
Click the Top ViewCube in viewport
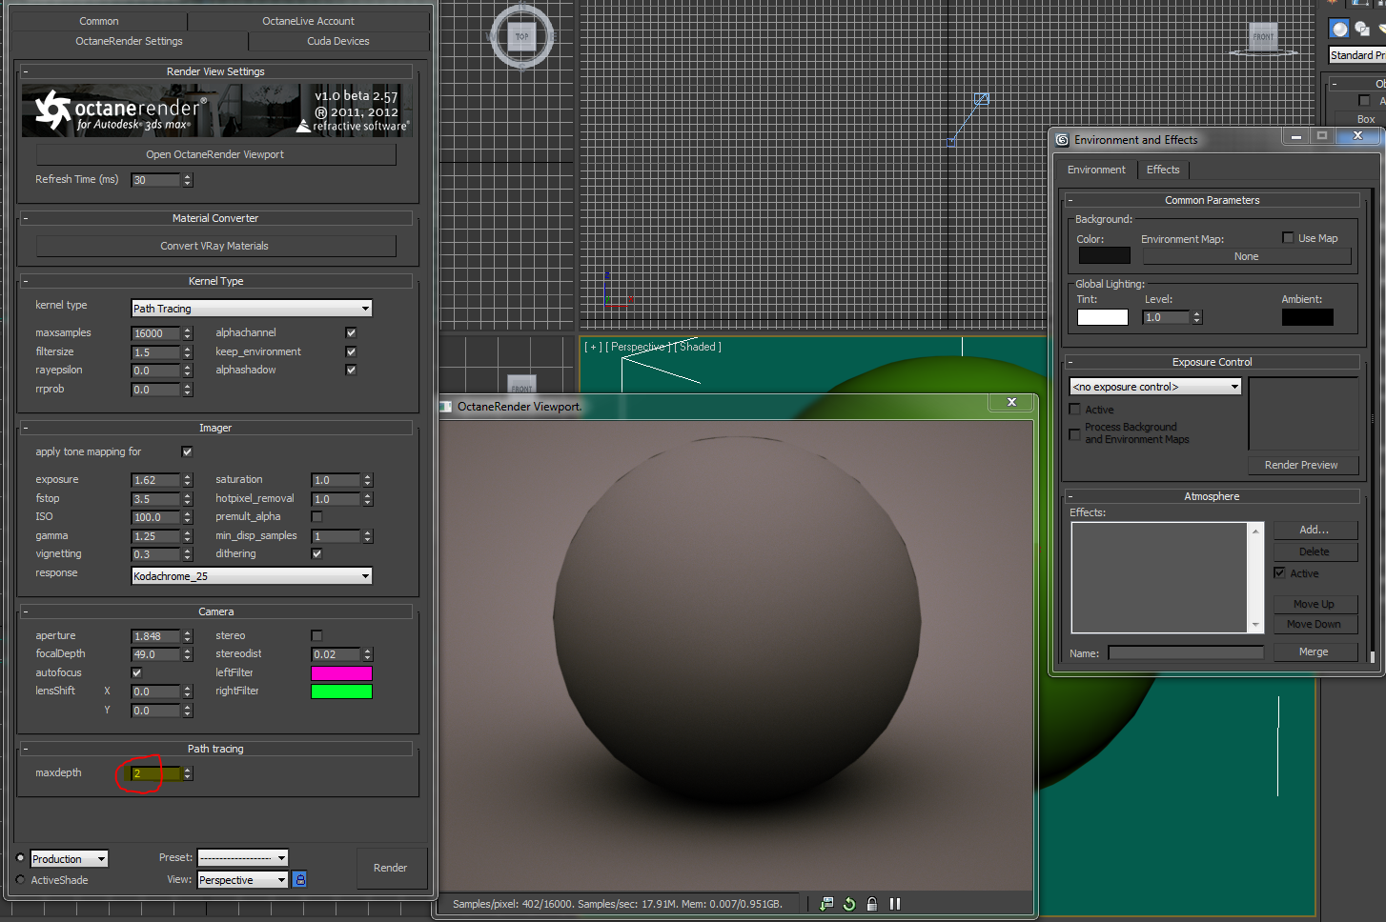click(x=521, y=37)
